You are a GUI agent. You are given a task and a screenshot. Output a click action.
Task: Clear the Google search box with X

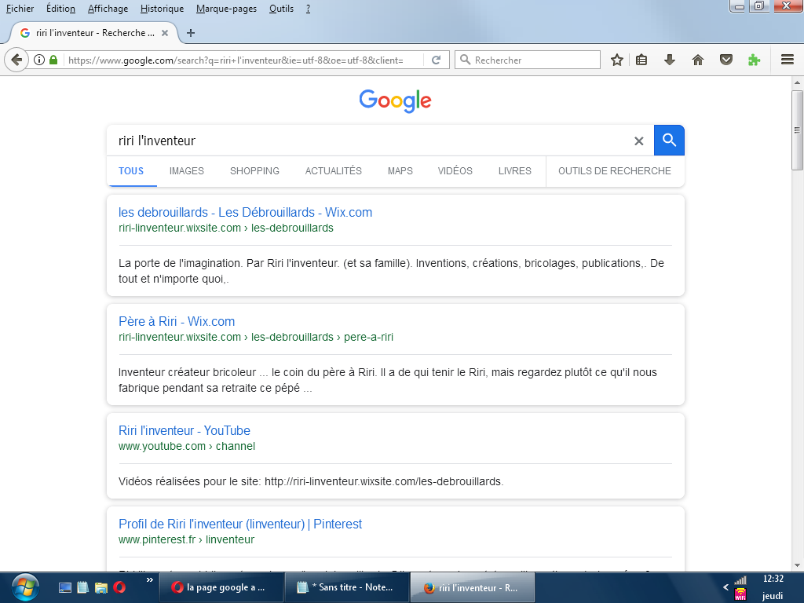[639, 141]
